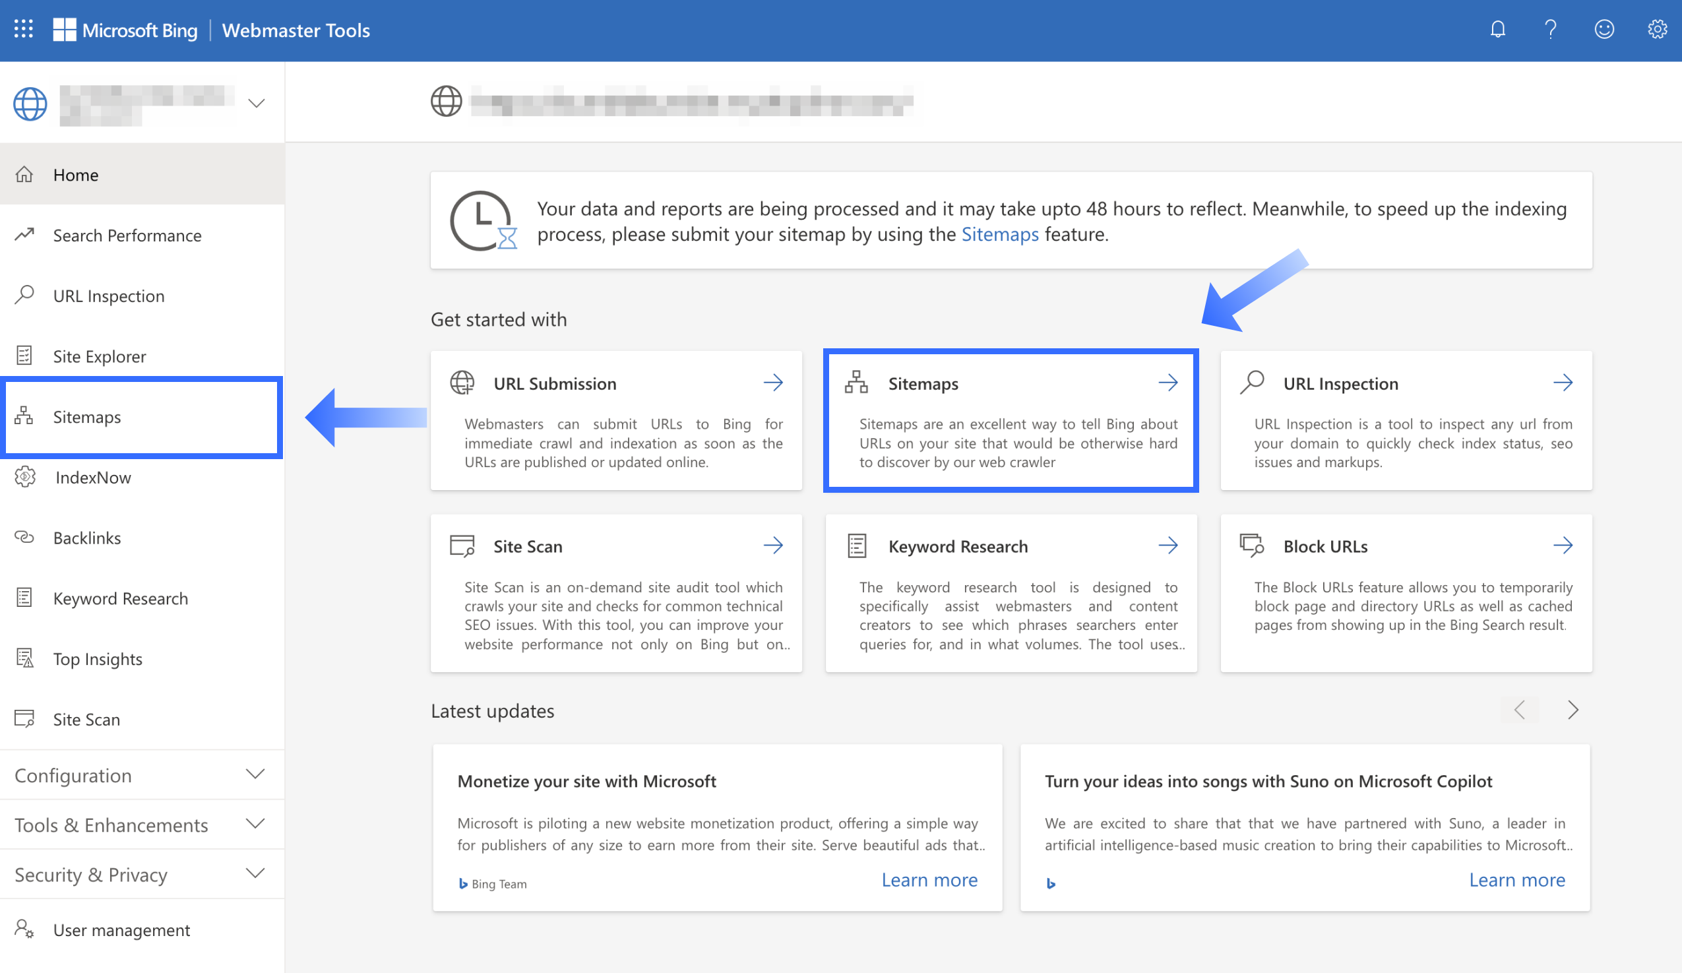
Task: Expand the site selector dropdown chevron
Action: (x=257, y=104)
